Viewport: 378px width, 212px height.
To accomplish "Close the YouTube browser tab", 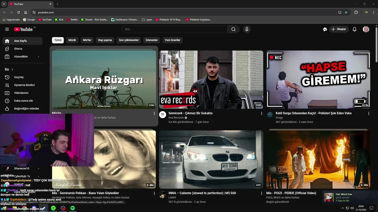I will tap(50, 4).
